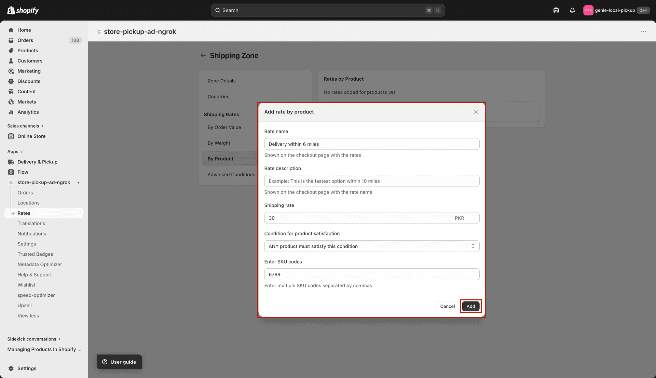Screen dimensions: 656x378
Task: Expand Sidekick conversations section
Action: (x=34, y=339)
